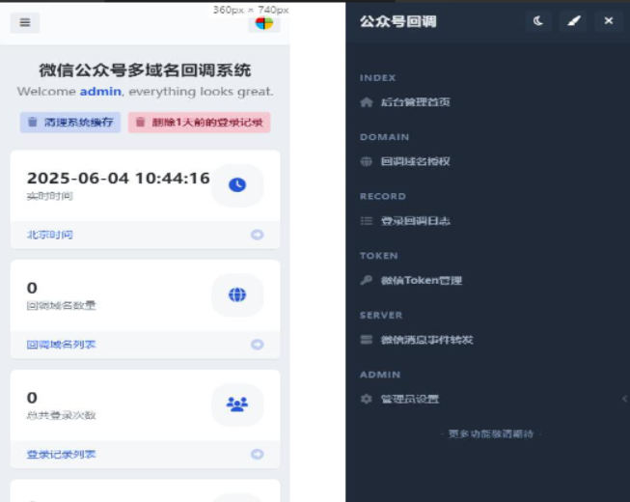Click arrow icon beside 北京时间
Image resolution: width=630 pixels, height=502 pixels.
point(258,235)
